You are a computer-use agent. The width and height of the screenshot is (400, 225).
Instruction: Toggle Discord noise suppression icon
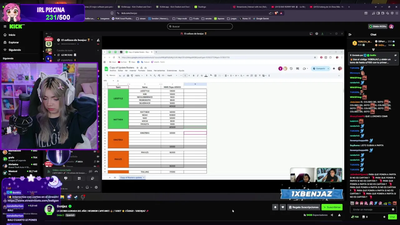pyautogui.click(x=90, y=171)
